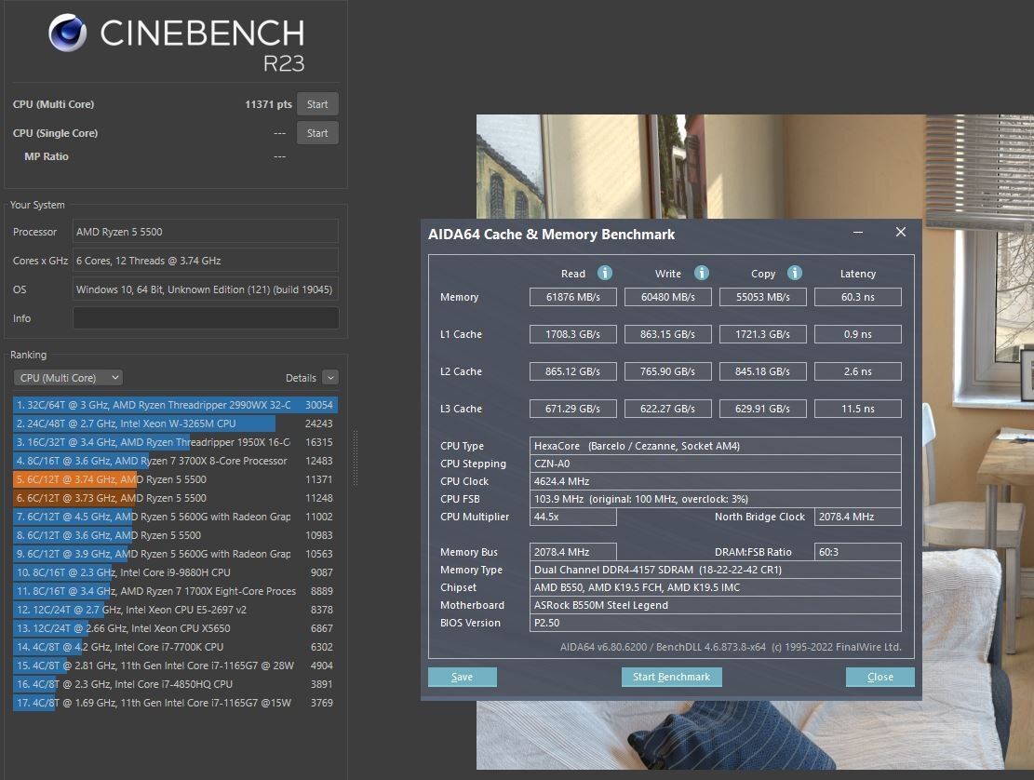Click the L1 Cache Read value 1708.3 GB/s
This screenshot has width=1034, height=780.
click(573, 334)
